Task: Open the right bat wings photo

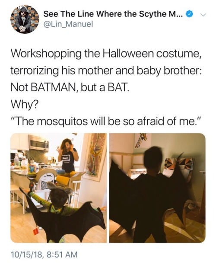Action: point(157,188)
